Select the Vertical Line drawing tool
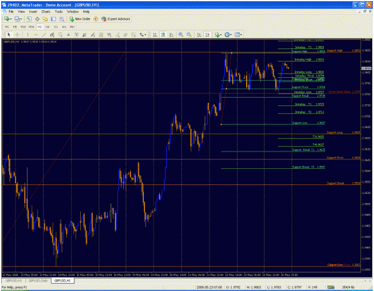The image size is (374, 291). click(28, 35)
